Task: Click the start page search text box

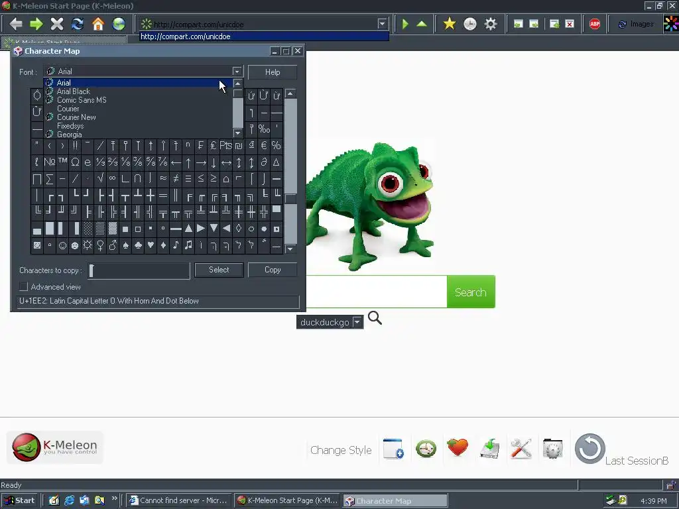Action: pos(377,292)
